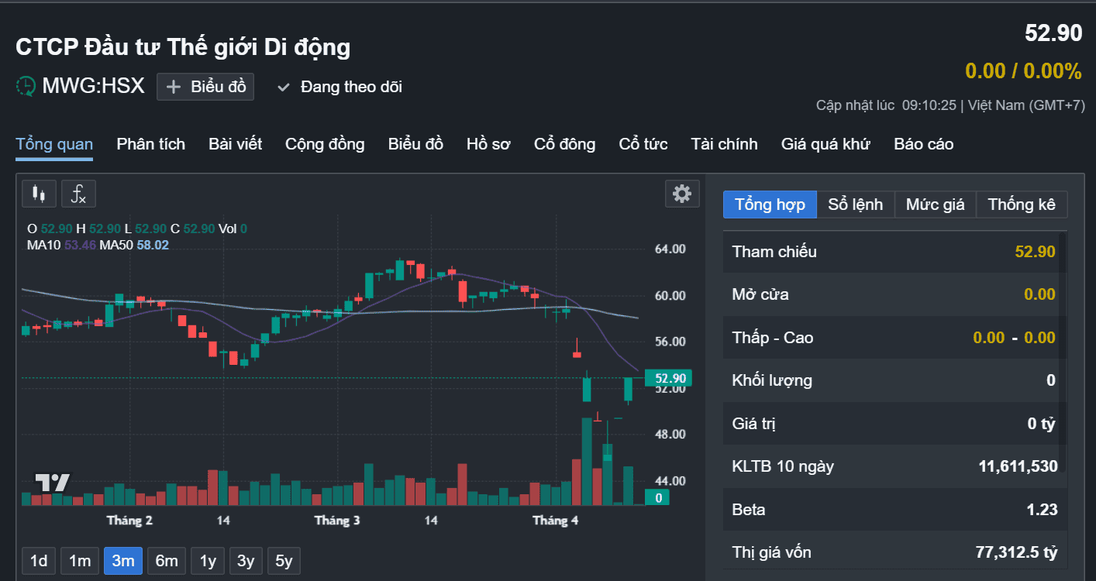The image size is (1096, 581).
Task: Select the Tổng hợp panel tab
Action: (x=770, y=205)
